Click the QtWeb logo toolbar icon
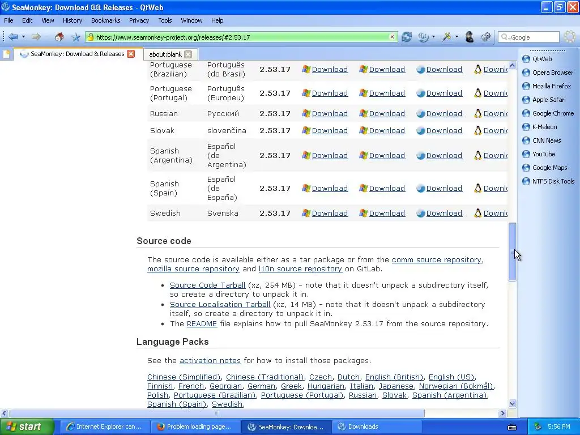580x435 pixels. 423,37
